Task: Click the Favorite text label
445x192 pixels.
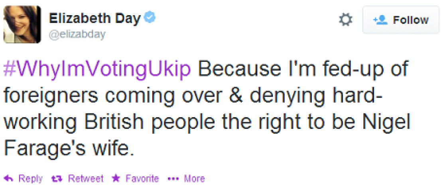Action: [142, 178]
